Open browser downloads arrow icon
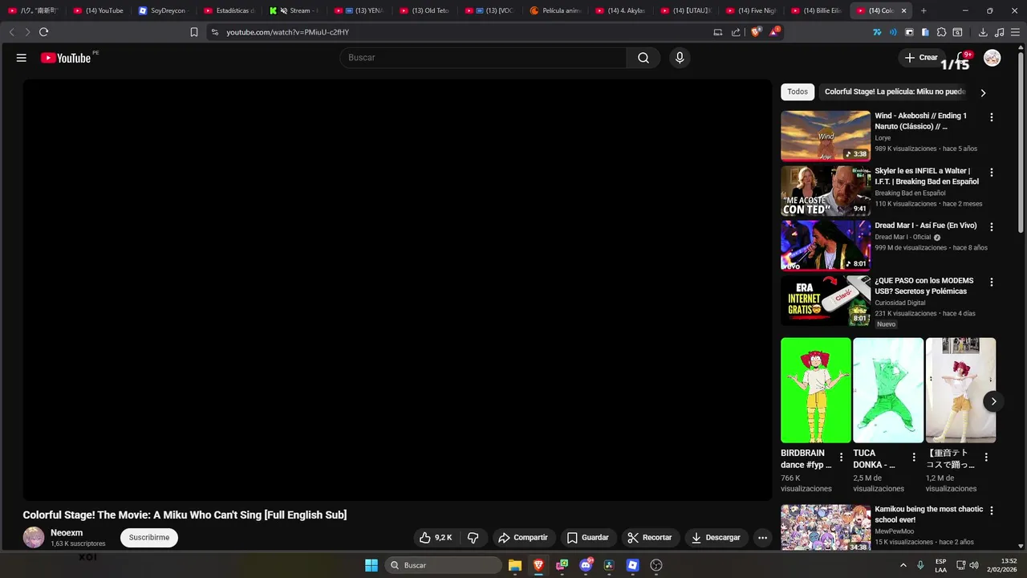 point(983,32)
